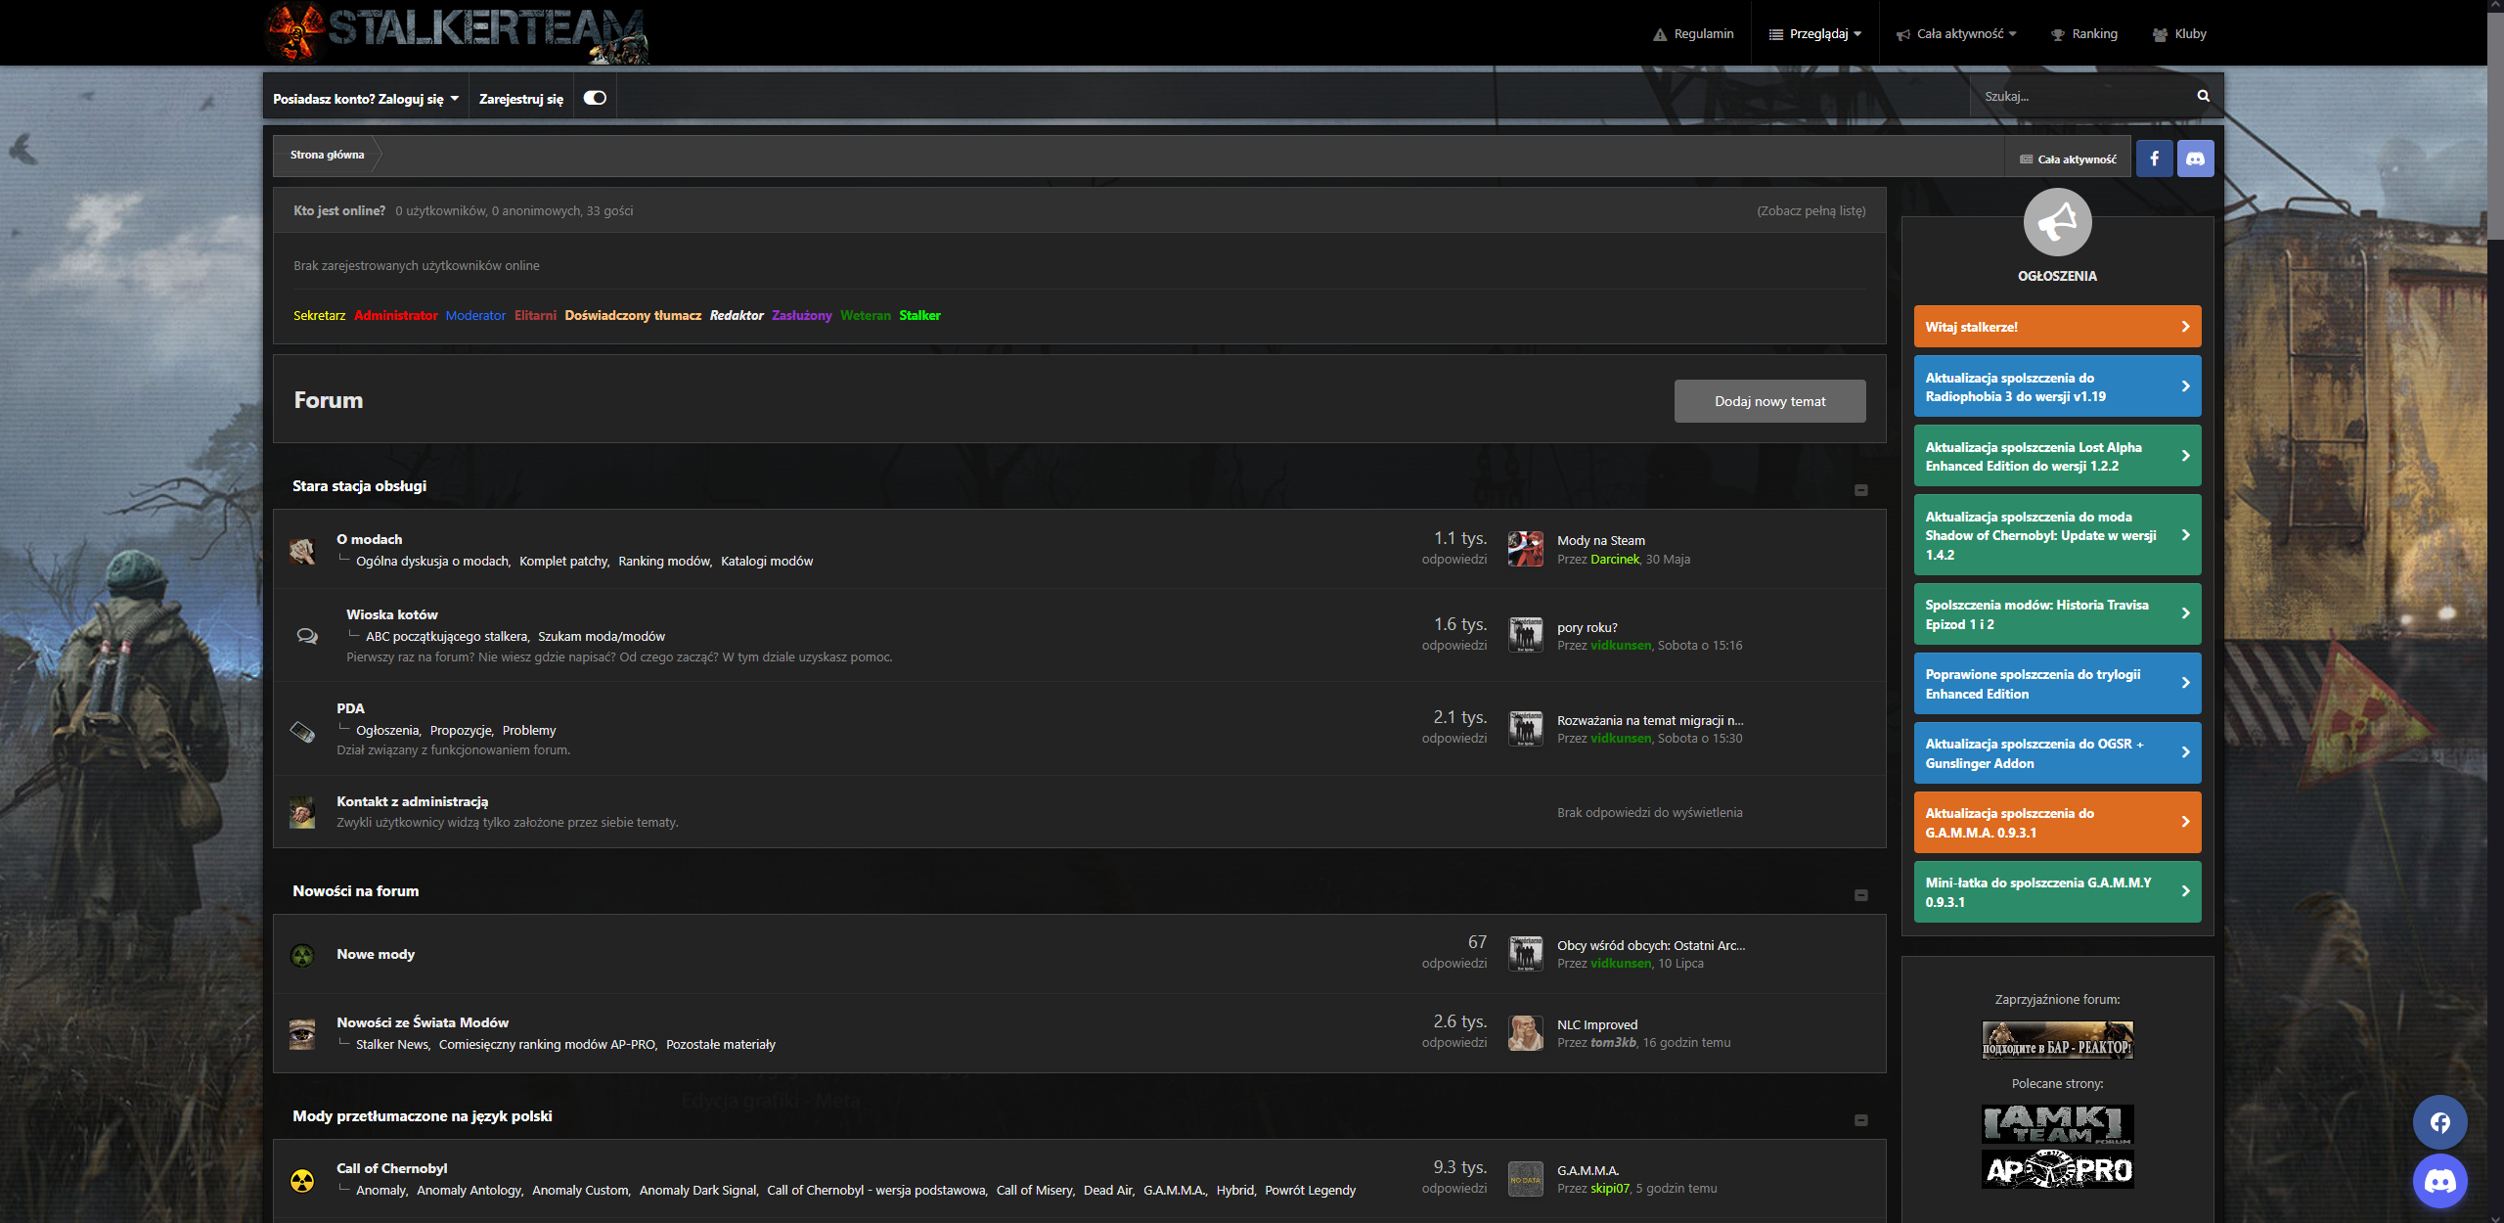Open the Kluby menu item
This screenshot has height=1223, width=2504.
click(2179, 34)
